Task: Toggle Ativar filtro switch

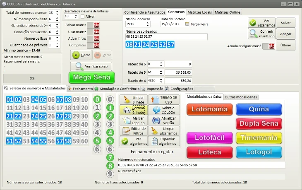Action: (93, 38)
